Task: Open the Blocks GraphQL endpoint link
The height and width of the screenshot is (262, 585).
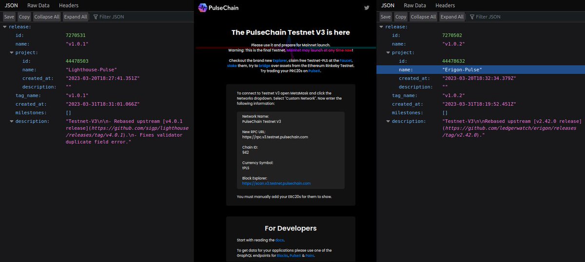Action: click(x=282, y=255)
